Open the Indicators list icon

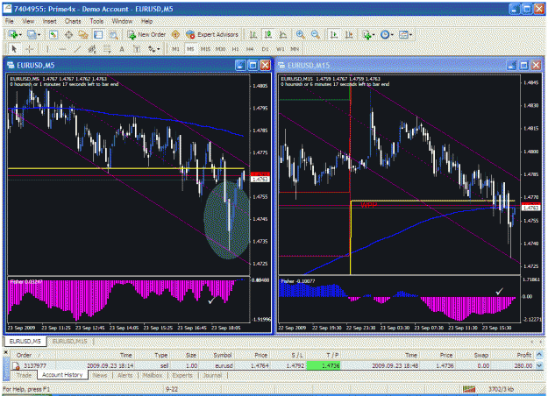[367, 34]
